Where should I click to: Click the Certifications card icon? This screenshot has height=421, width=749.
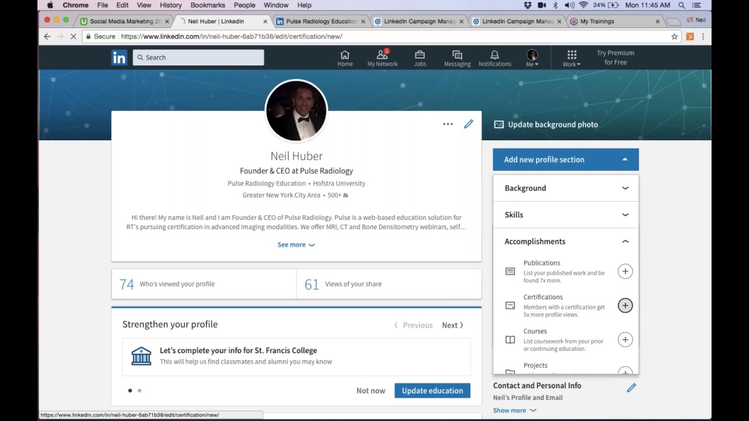click(x=510, y=305)
